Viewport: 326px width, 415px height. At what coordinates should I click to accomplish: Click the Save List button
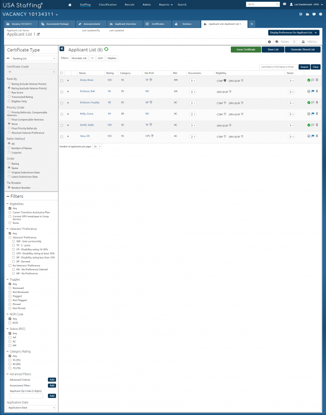(273, 50)
